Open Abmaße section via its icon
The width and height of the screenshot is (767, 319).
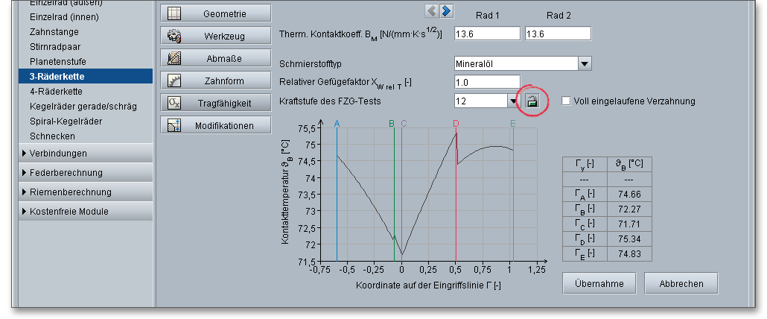click(174, 58)
